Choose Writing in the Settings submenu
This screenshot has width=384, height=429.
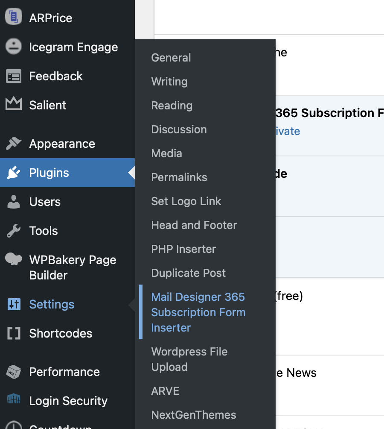(169, 82)
